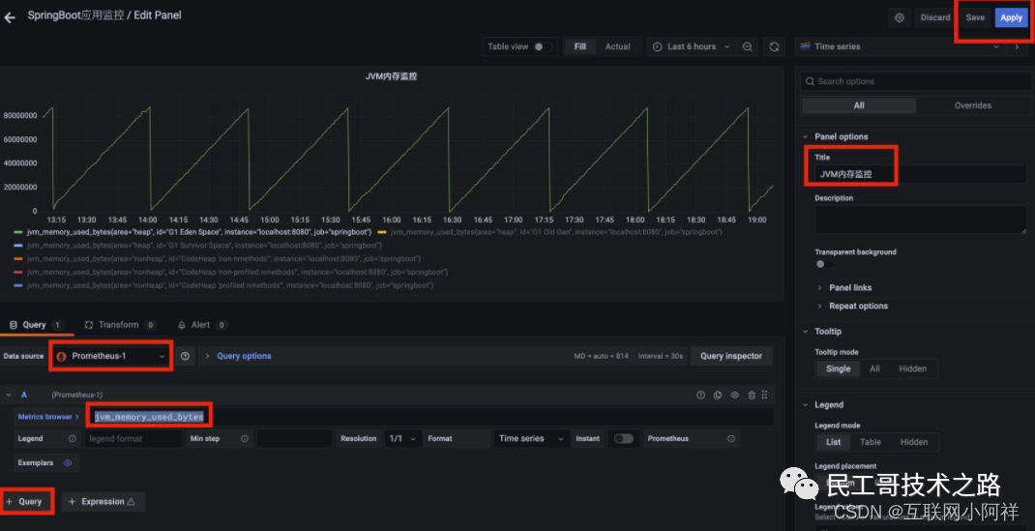Click the Description text area
This screenshot has height=531, width=1035.
[x=921, y=219]
